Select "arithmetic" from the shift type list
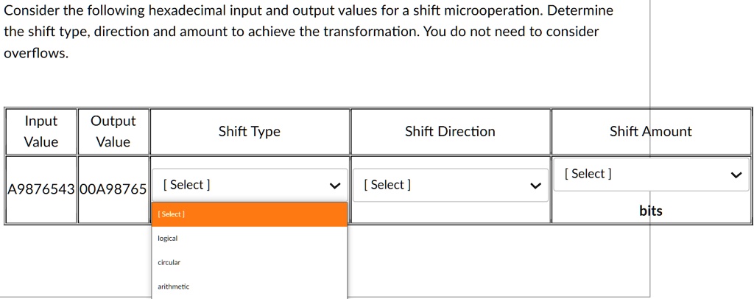Viewport: 754px width, 299px height. pos(173,286)
